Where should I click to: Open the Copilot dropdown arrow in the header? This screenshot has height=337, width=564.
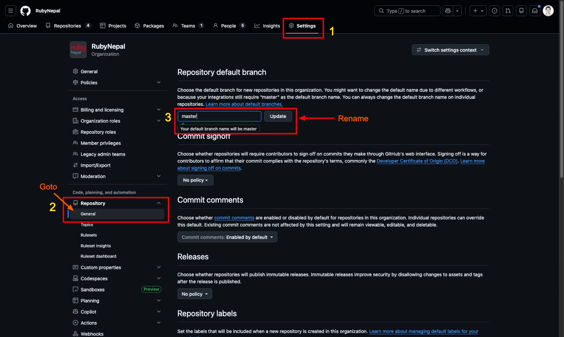[457, 11]
